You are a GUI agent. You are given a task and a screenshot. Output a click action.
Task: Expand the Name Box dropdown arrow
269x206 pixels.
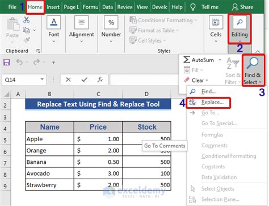pos(42,80)
